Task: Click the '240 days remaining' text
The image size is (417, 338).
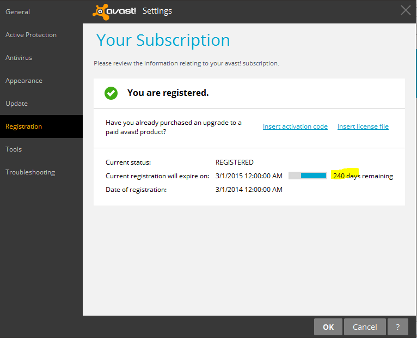Action: click(363, 176)
